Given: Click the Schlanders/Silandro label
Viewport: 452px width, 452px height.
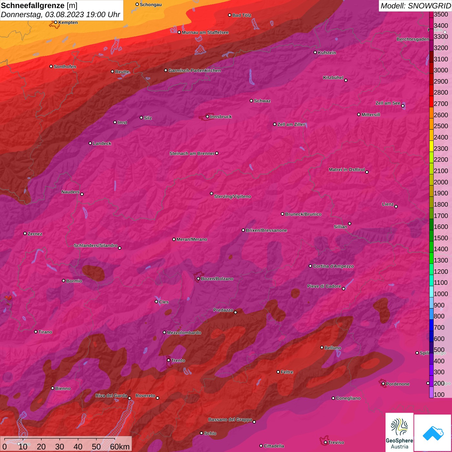Looking at the screenshot, I should pos(96,245).
